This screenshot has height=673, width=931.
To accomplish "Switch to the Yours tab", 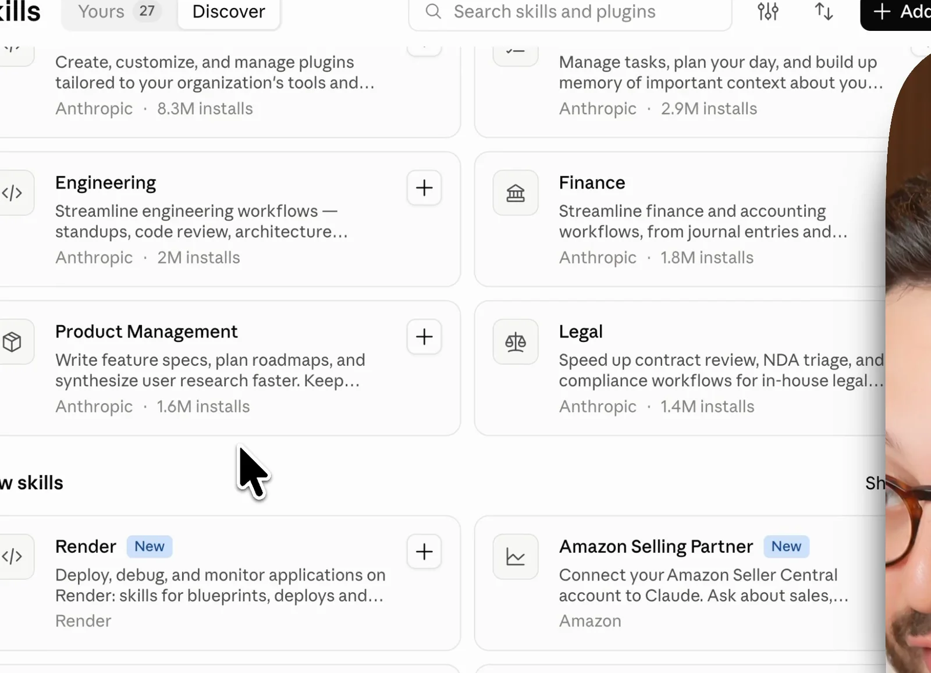I will coord(119,12).
